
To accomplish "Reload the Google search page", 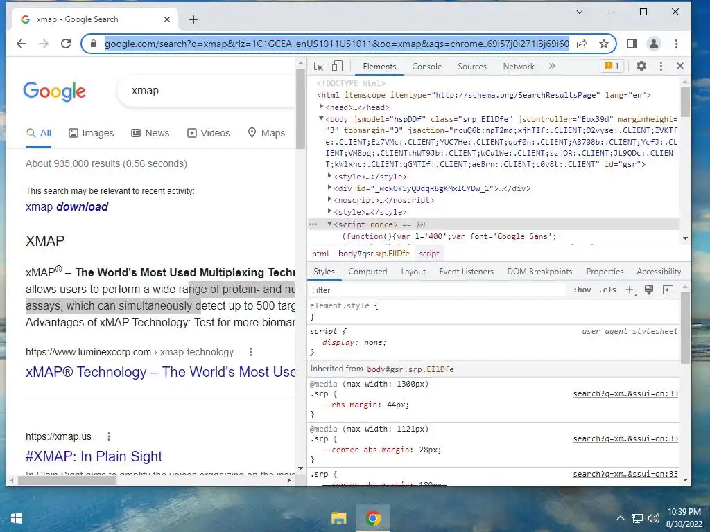I will click(x=66, y=44).
